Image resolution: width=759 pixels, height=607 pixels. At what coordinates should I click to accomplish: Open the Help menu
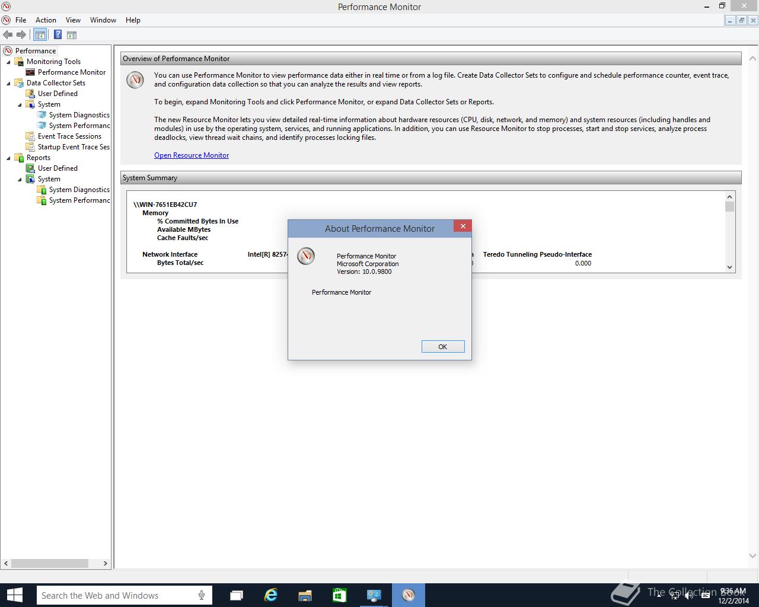coord(133,20)
